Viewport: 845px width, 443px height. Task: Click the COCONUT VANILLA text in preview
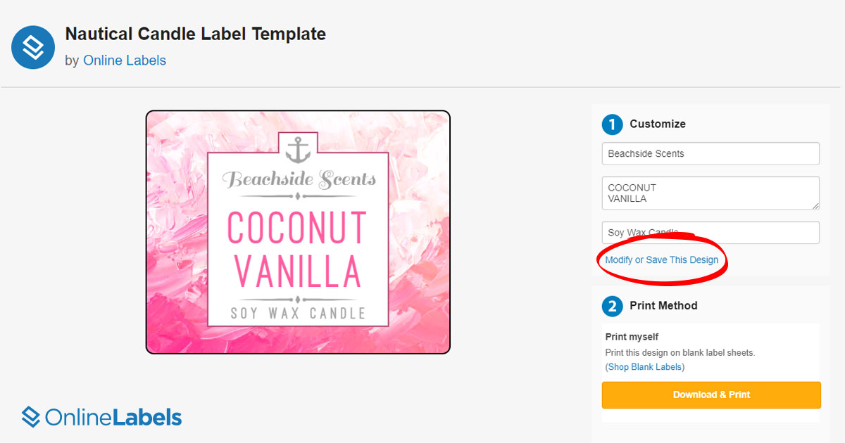click(x=297, y=248)
